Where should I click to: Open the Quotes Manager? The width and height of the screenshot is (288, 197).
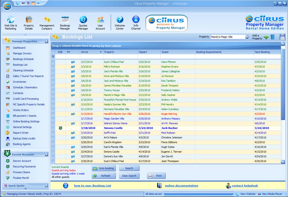83,23
